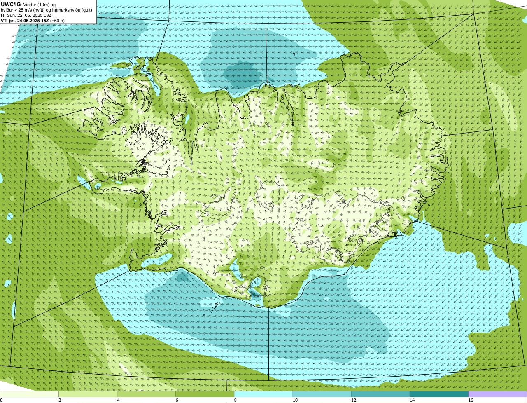Click the 'VT: þri. 24.06.2025 15Z (+60 h)' line
The height and width of the screenshot is (403, 527).
click(33, 21)
